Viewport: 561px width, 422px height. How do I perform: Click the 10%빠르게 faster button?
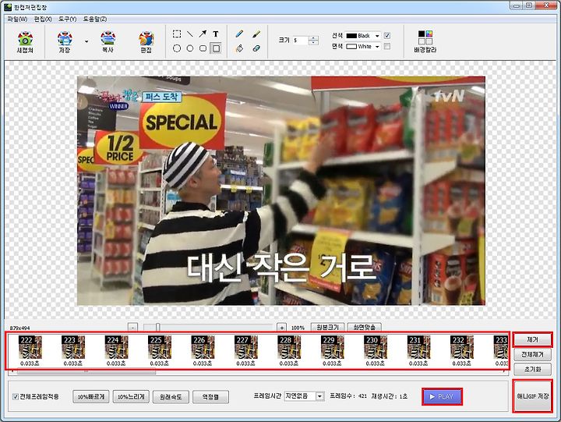91,396
